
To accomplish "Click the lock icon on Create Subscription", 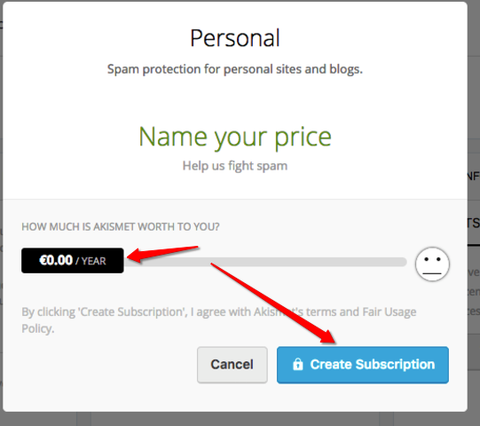I will tap(297, 364).
